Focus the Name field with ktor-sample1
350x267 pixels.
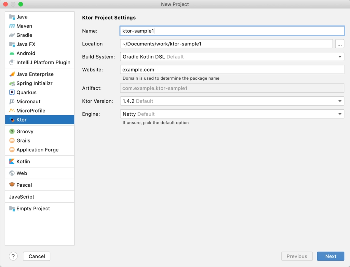click(x=232, y=31)
